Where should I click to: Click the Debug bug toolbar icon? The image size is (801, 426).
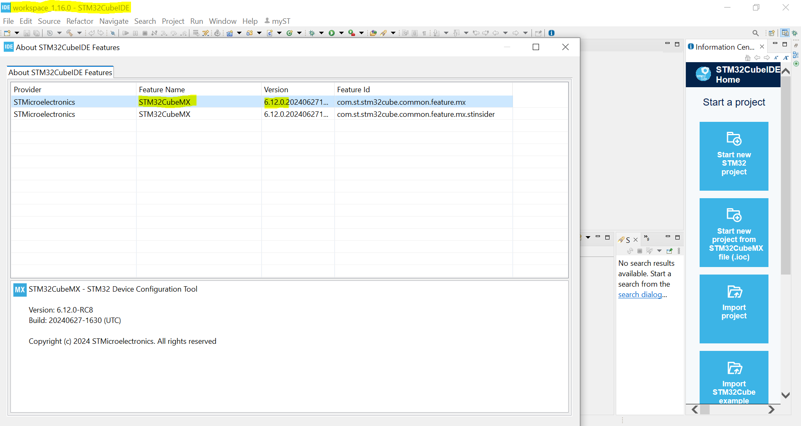click(x=312, y=33)
